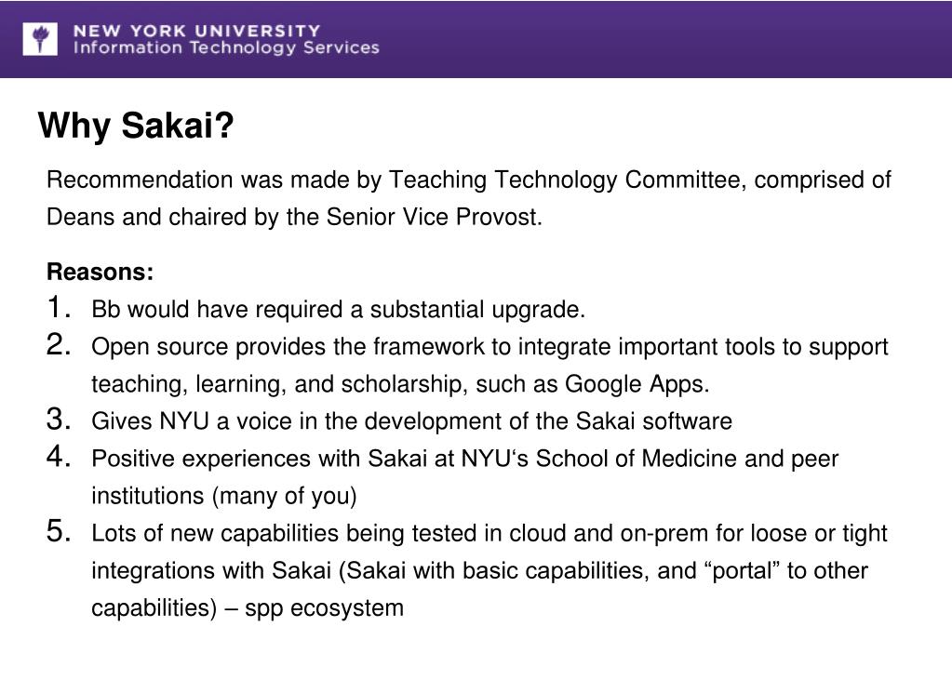
Task: Click the (many of you) phrase
Action: coord(284,496)
